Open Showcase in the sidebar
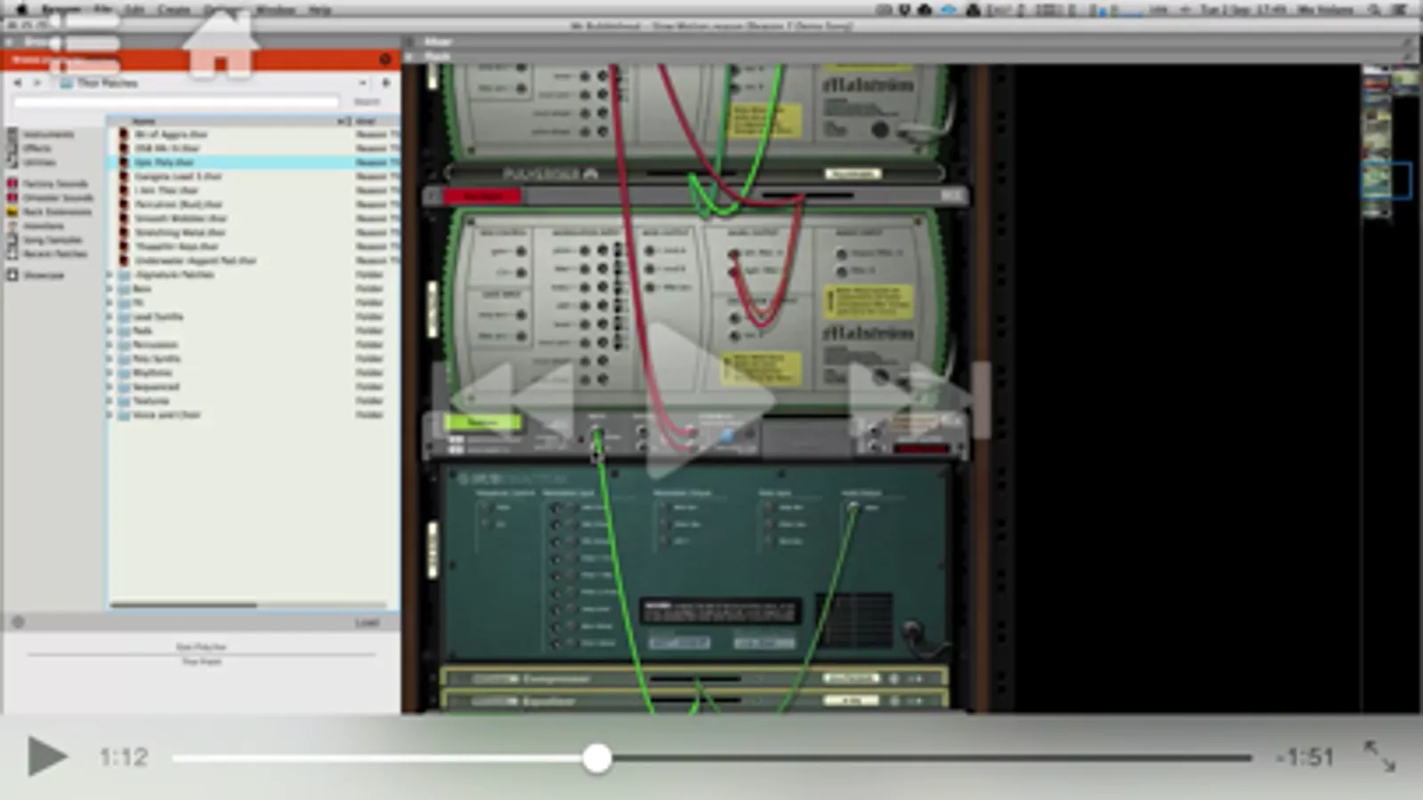The width and height of the screenshot is (1423, 800). click(x=43, y=276)
